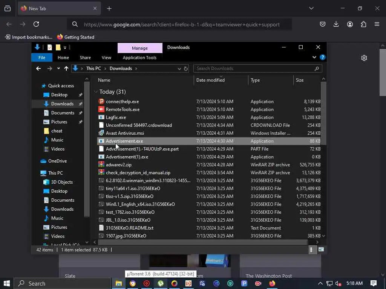Open Firefox extensions puzzle icon
386x289 pixels.
363,24
